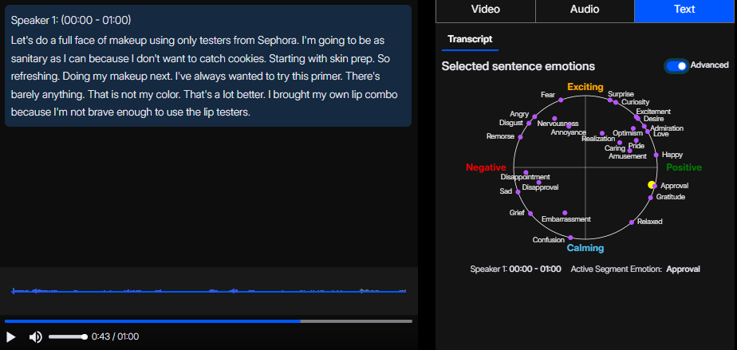The image size is (737, 350).
Task: Switch to the Audio tab
Action: [585, 10]
